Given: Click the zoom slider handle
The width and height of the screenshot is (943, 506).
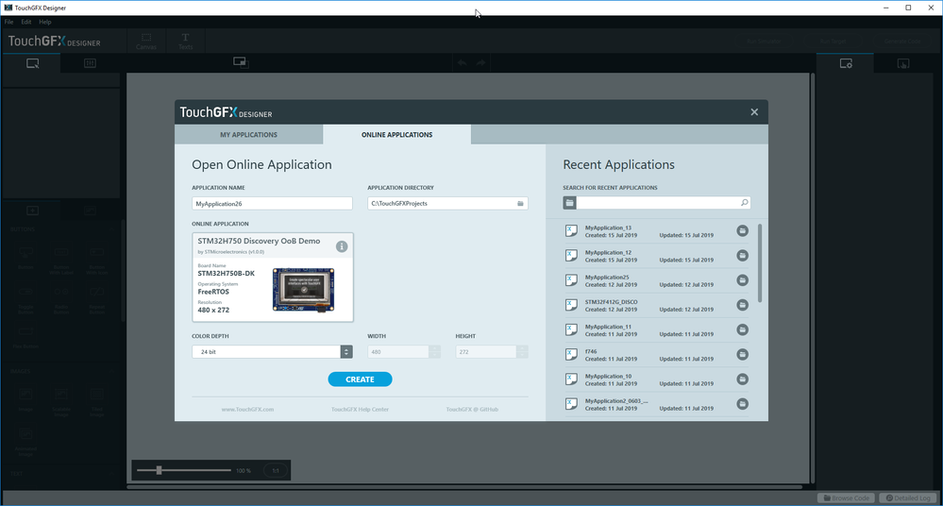Looking at the screenshot, I should pyautogui.click(x=159, y=470).
